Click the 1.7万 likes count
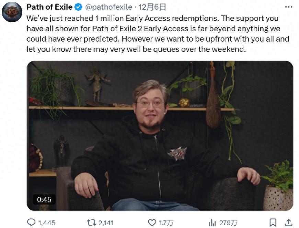This screenshot has height=228, width=299. (166, 223)
